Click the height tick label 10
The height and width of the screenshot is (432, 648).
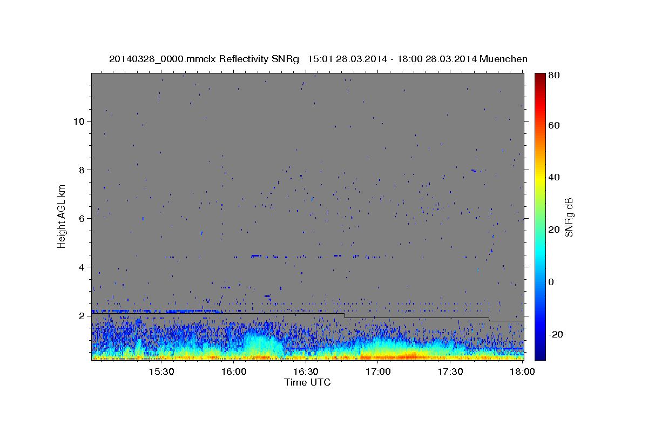pos(79,122)
